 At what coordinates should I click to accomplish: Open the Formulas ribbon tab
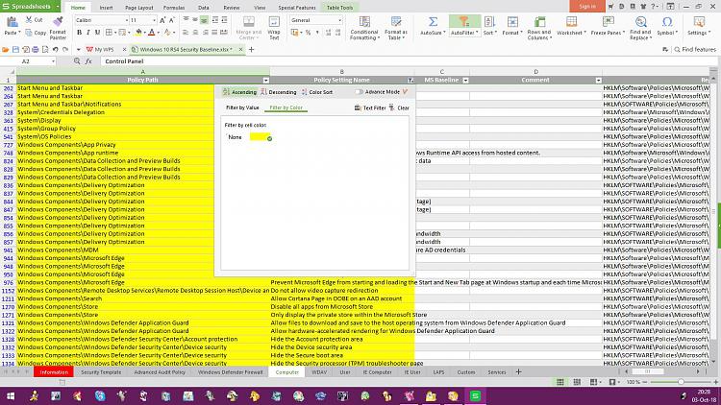[x=174, y=8]
